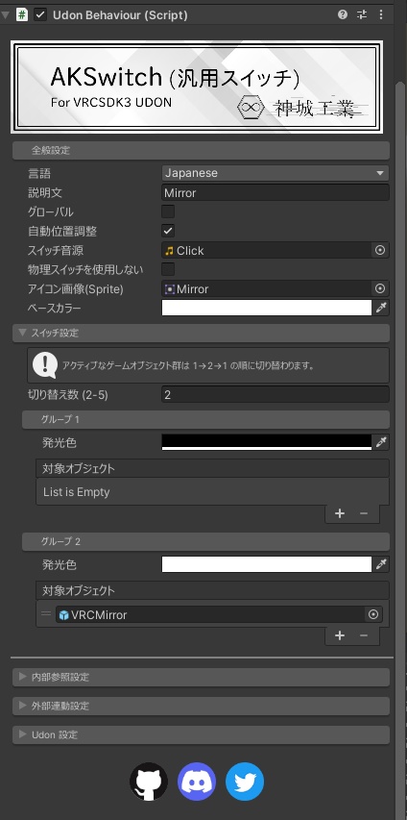
Task: Disable the Udon Behaviour component checkbox
Action: coord(40,14)
